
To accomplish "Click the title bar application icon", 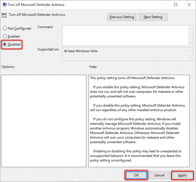I will click(5, 5).
